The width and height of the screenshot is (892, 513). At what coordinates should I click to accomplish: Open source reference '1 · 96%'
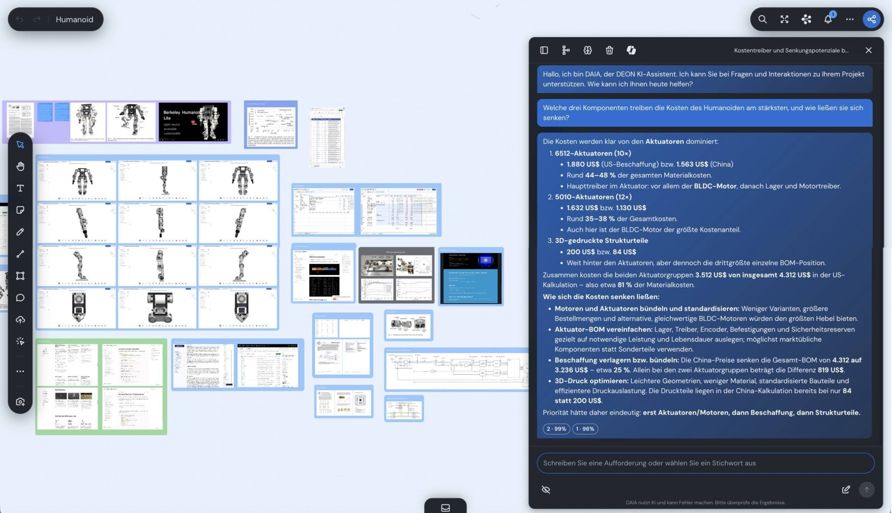click(x=585, y=429)
